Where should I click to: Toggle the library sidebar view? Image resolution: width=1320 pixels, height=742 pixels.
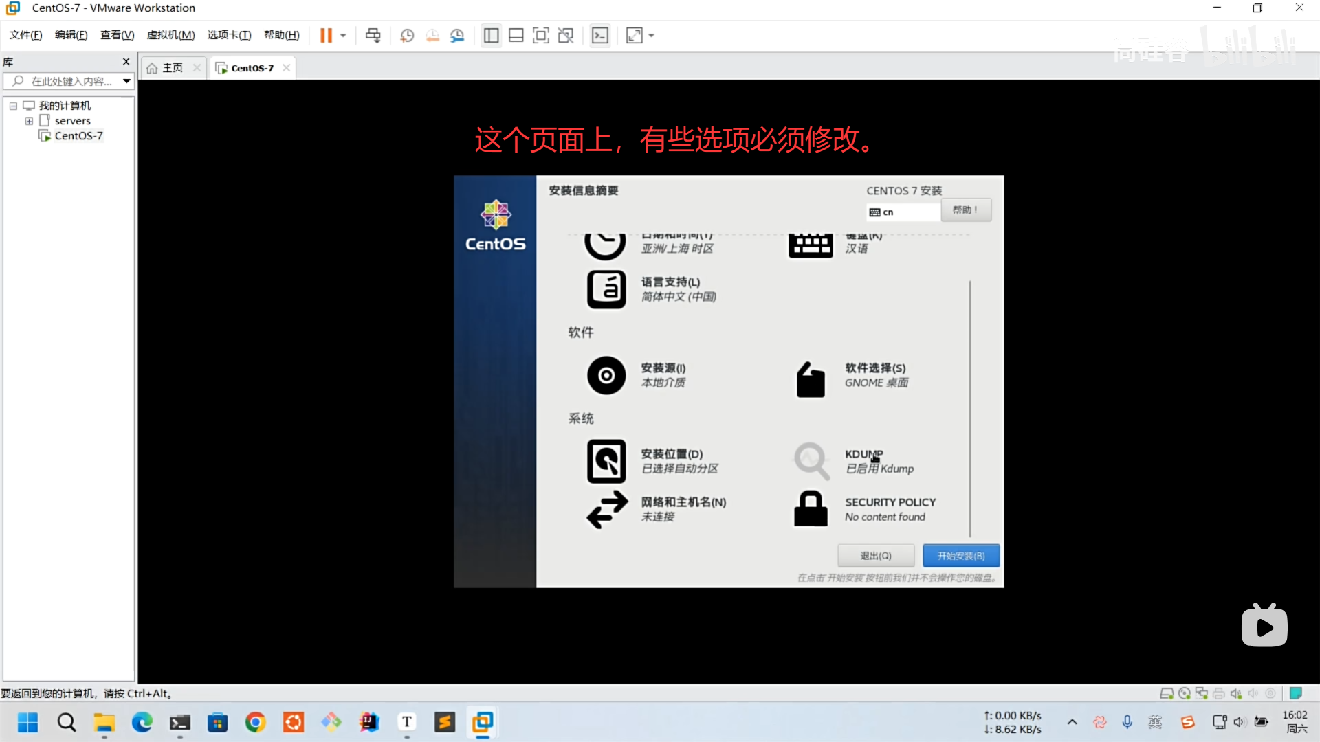[x=491, y=36]
